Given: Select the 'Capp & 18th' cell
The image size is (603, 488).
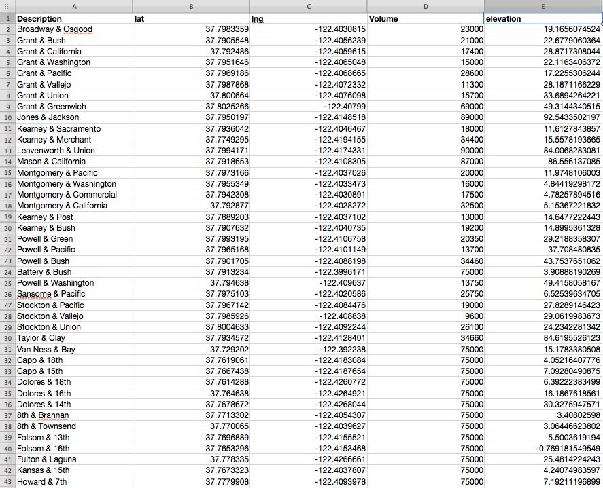Looking at the screenshot, I should pyautogui.click(x=74, y=360).
